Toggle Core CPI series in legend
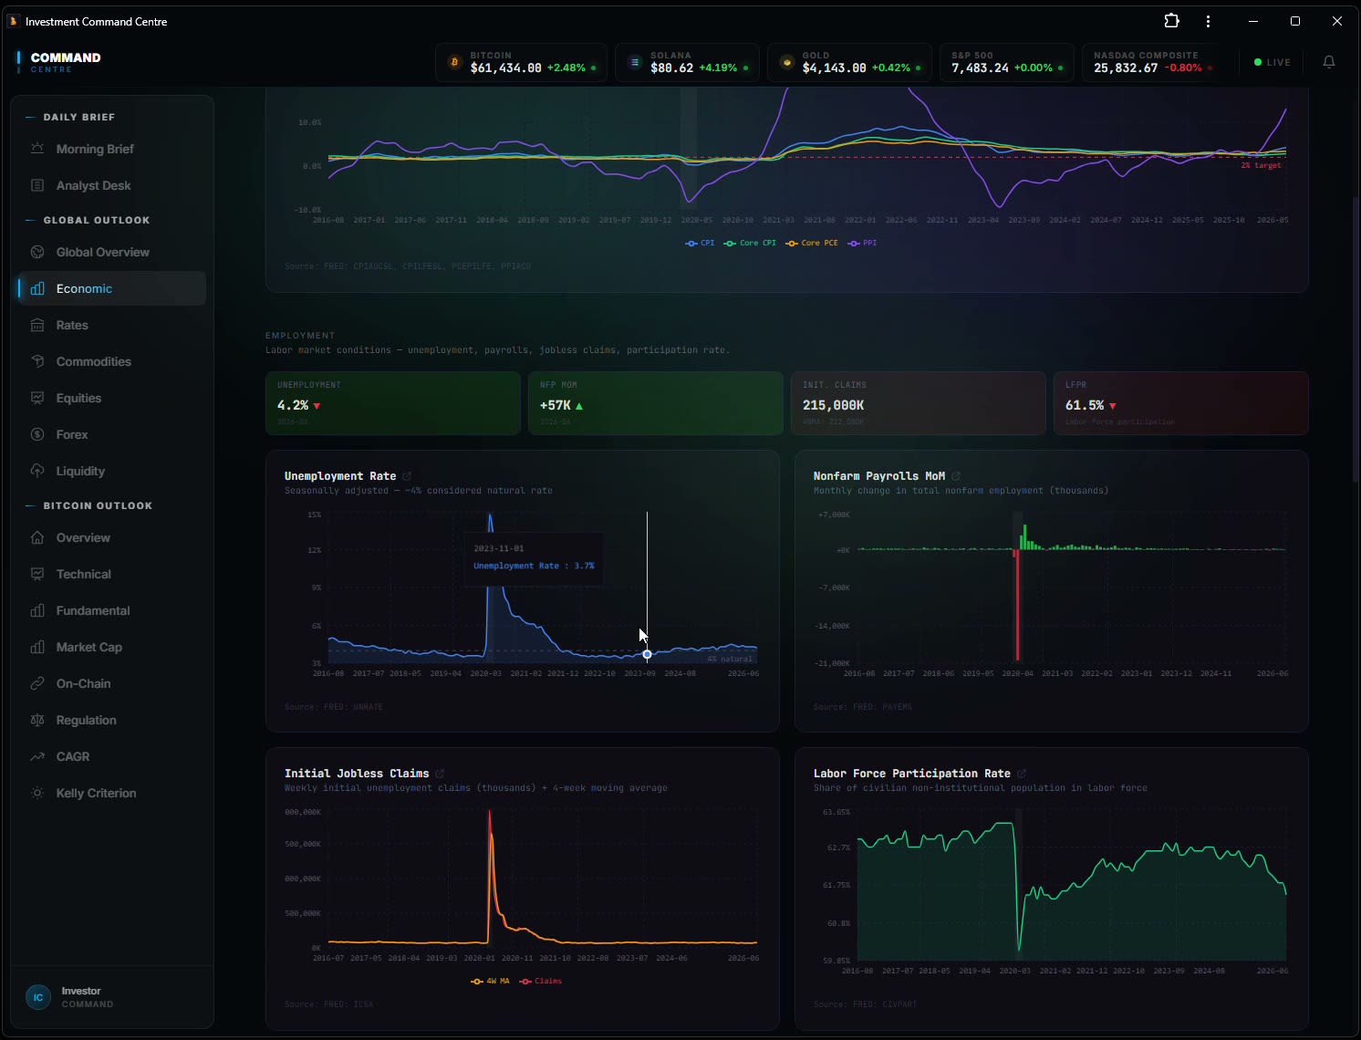 point(750,243)
